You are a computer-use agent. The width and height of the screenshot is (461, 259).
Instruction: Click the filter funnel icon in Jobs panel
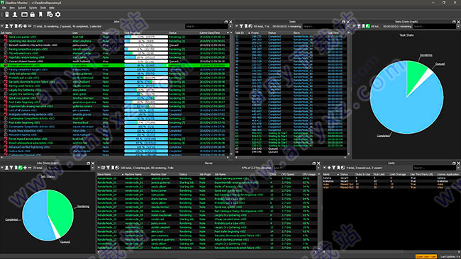[11, 26]
